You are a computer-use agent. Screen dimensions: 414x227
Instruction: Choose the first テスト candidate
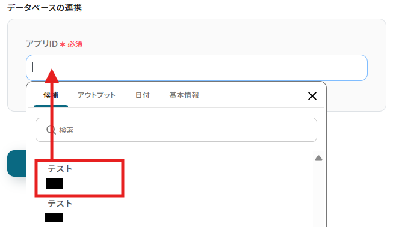[79, 178]
